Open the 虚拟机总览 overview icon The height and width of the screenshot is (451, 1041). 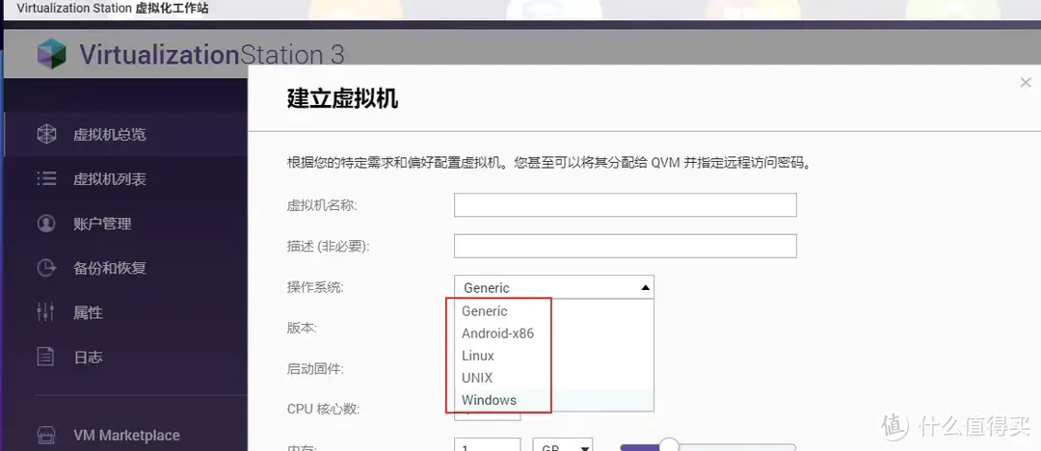46,134
